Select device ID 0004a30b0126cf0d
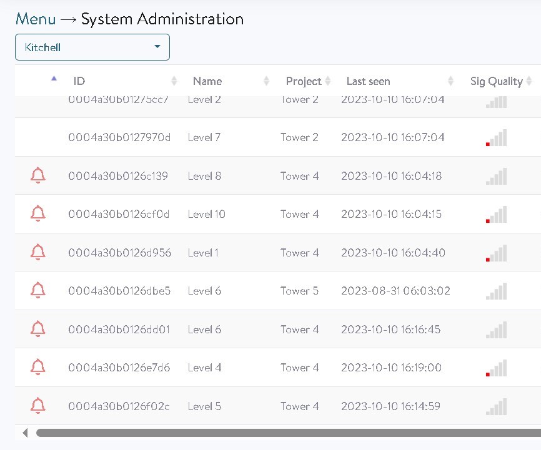 point(119,214)
